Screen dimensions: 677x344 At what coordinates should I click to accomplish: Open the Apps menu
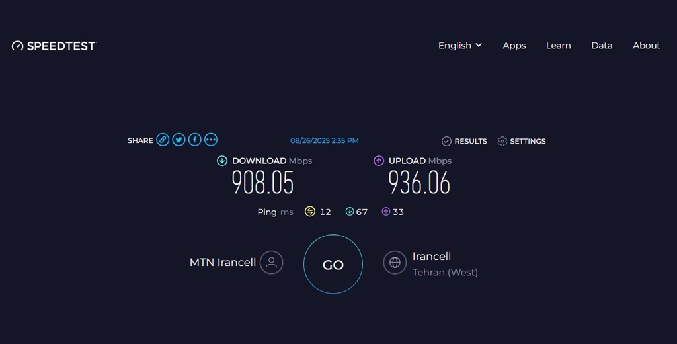pyautogui.click(x=514, y=46)
